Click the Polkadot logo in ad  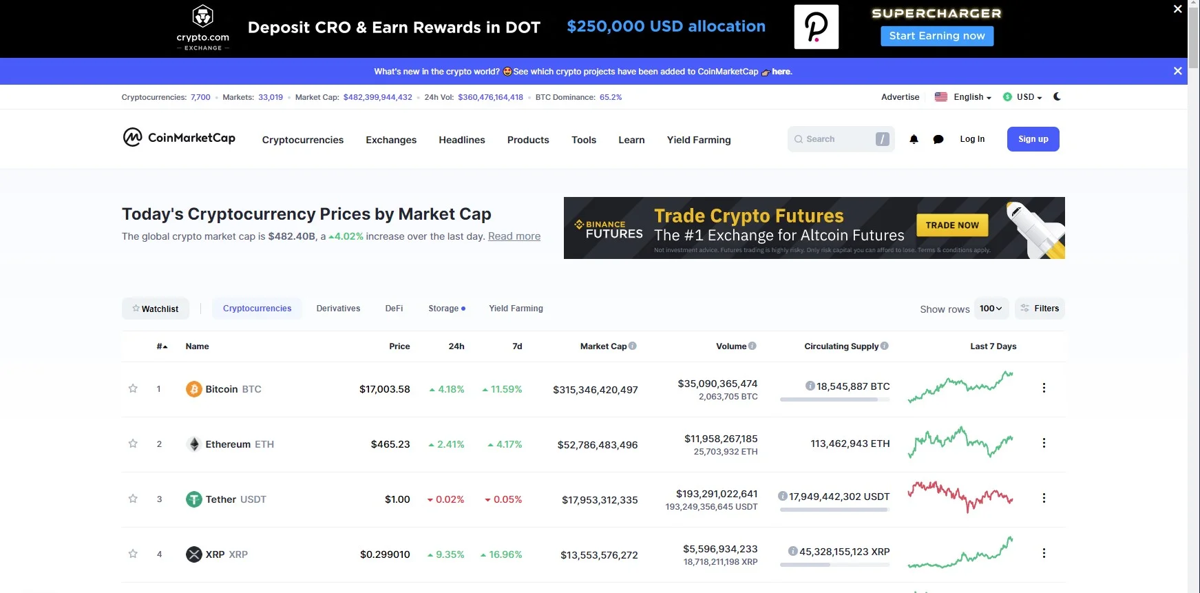click(817, 27)
